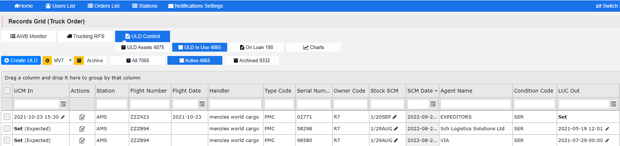Viewport: 620px width, 146px height.
Task: Open SCM Date filter date picker
Action: (x=433, y=104)
